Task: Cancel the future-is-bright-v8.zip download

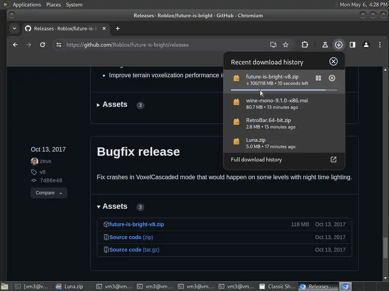Action: coord(332,78)
